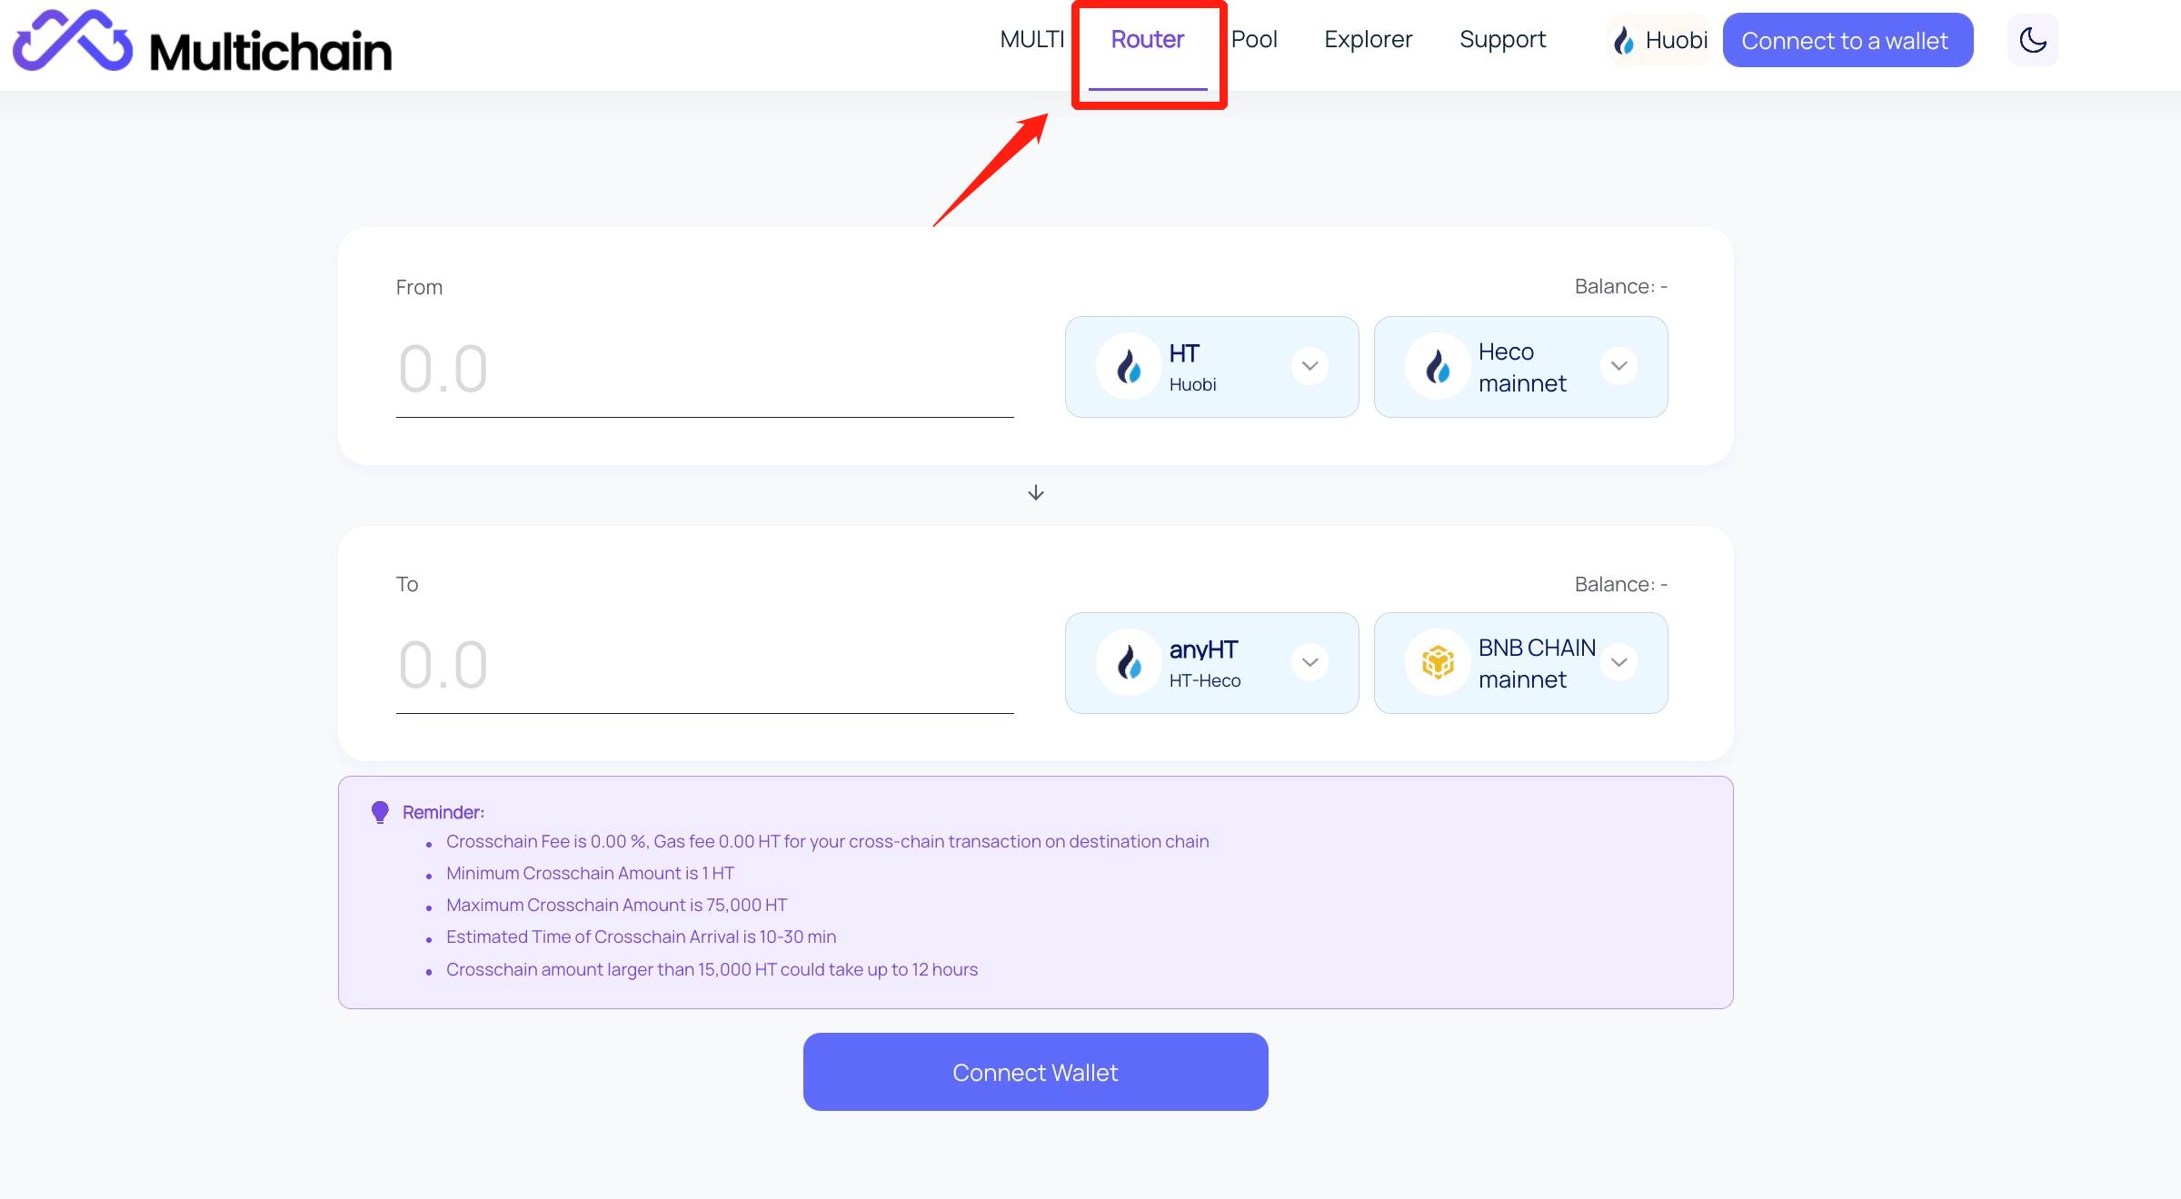Click the HT token flame icon
This screenshot has width=2181, height=1199.
point(1129,367)
